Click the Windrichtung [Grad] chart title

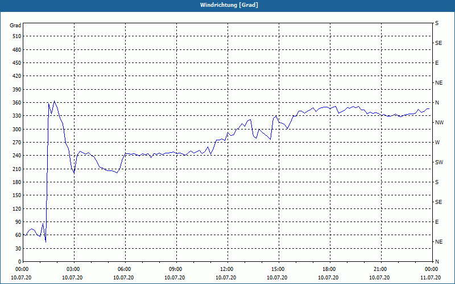(x=229, y=5)
